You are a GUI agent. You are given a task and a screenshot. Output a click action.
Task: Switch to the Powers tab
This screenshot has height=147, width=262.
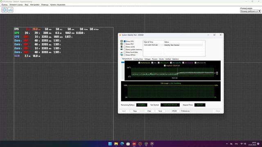[155, 59]
